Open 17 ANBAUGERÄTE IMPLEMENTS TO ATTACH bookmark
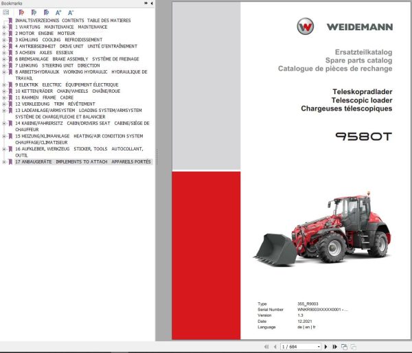The image size is (412, 353). tap(83, 162)
